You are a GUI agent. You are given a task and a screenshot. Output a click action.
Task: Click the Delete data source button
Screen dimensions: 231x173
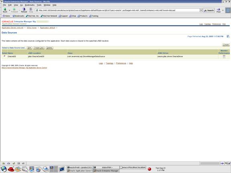[x=49, y=48]
